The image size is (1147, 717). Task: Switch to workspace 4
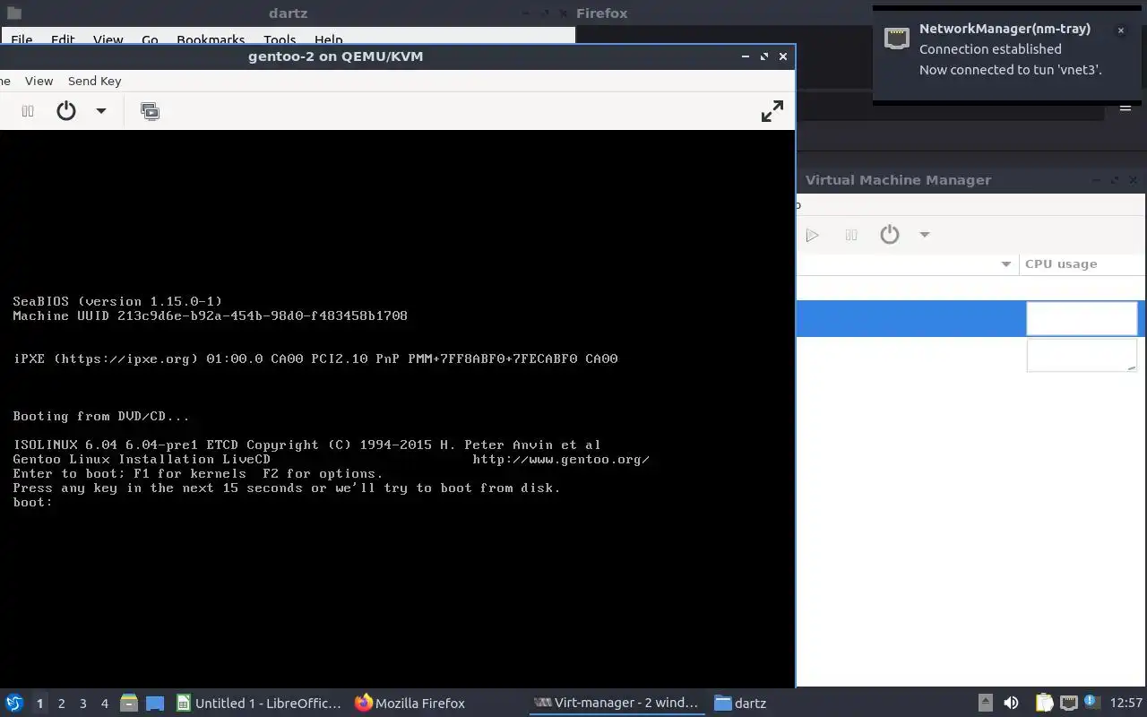[104, 704]
